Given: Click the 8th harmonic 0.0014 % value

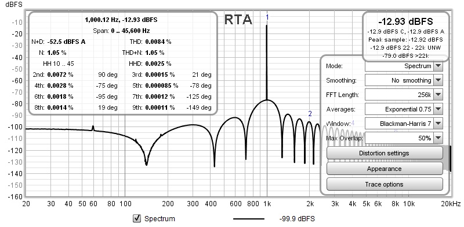Looking at the screenshot, I should [x=60, y=107].
